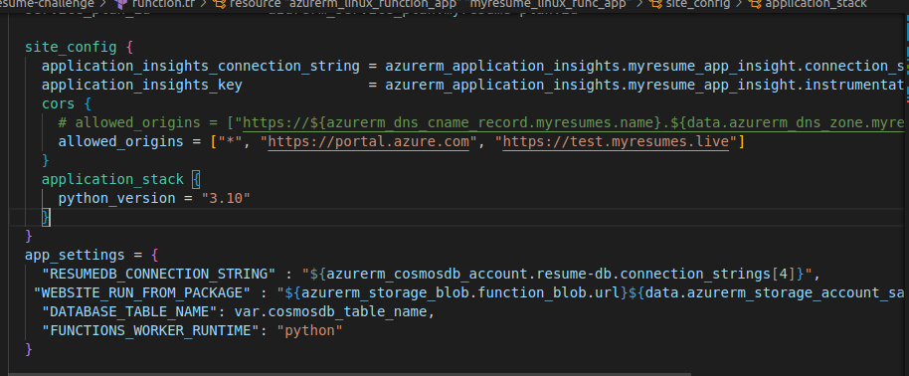Click the commented azurerm_dns_cname_record URL

(573, 123)
